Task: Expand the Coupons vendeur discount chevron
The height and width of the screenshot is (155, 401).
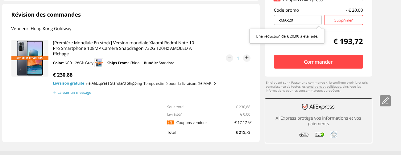Action: coord(250,122)
